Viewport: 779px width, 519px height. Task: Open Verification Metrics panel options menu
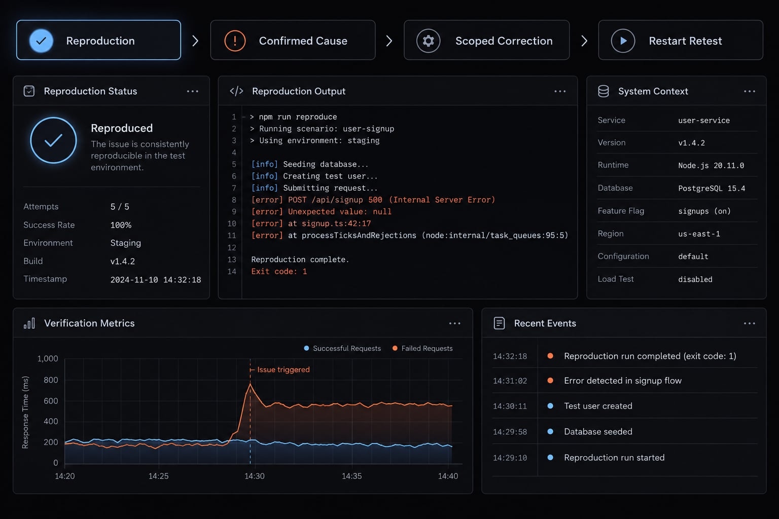click(455, 323)
